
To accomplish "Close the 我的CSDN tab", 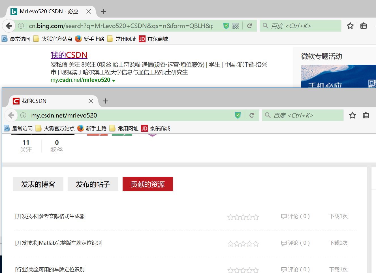I will coord(91,101).
